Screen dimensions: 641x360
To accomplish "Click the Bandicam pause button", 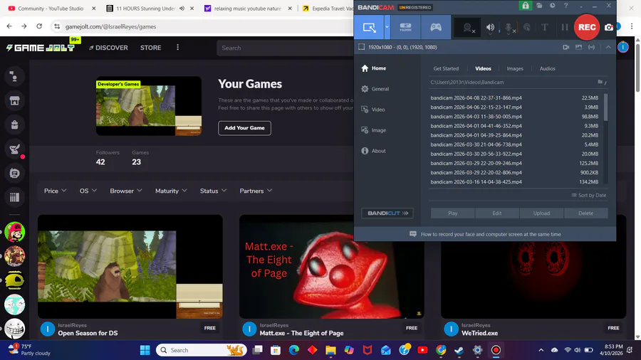I will pos(565,27).
